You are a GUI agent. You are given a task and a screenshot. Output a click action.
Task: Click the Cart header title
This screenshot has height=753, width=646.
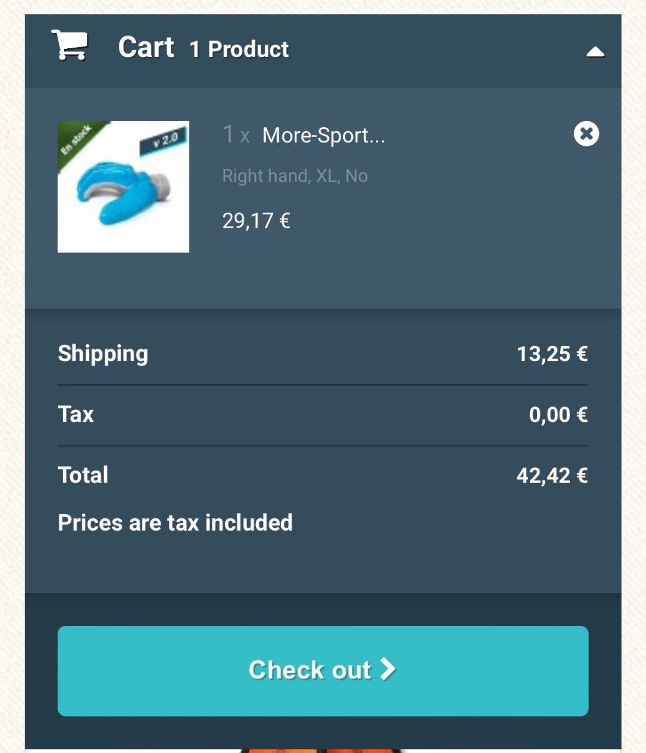146,48
